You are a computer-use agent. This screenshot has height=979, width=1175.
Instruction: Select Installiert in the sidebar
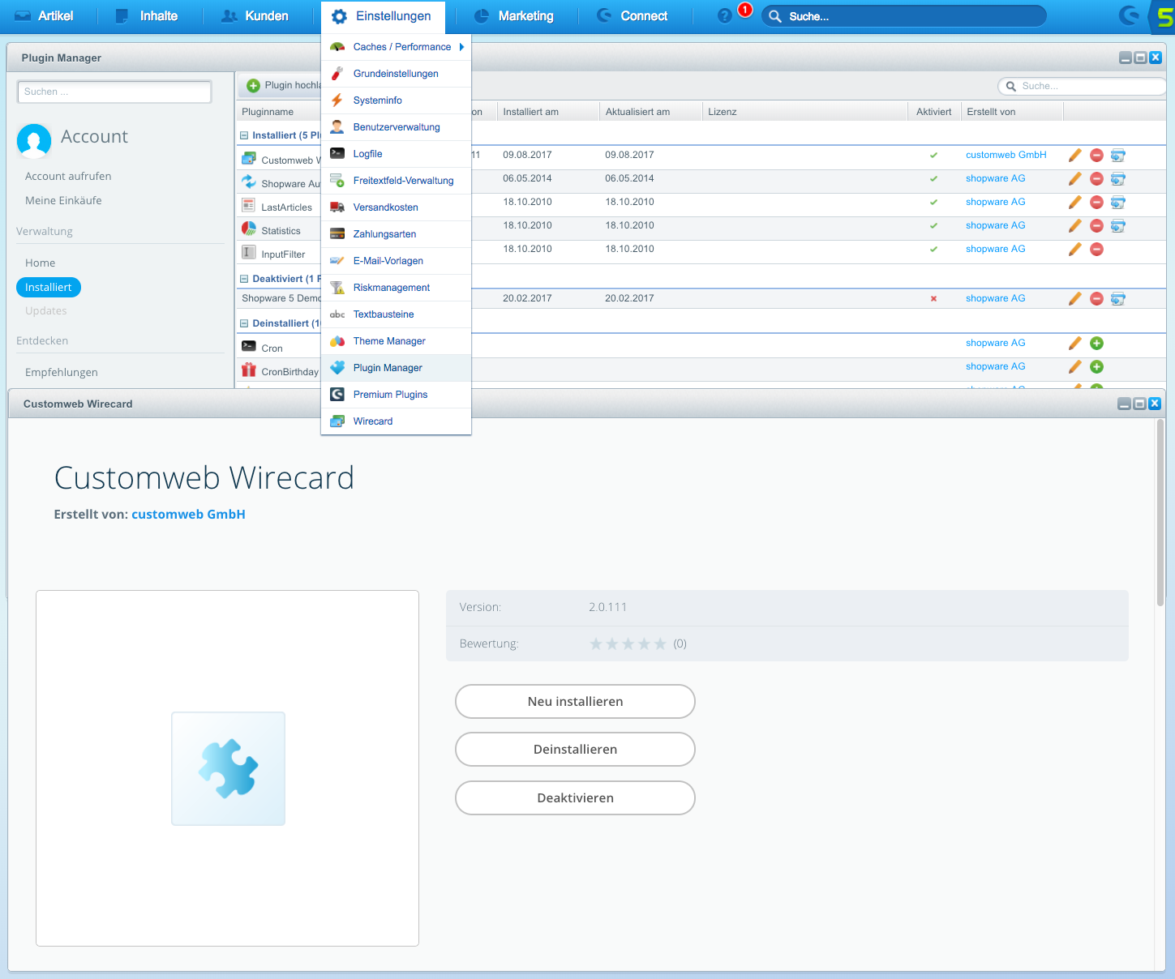pyautogui.click(x=49, y=287)
